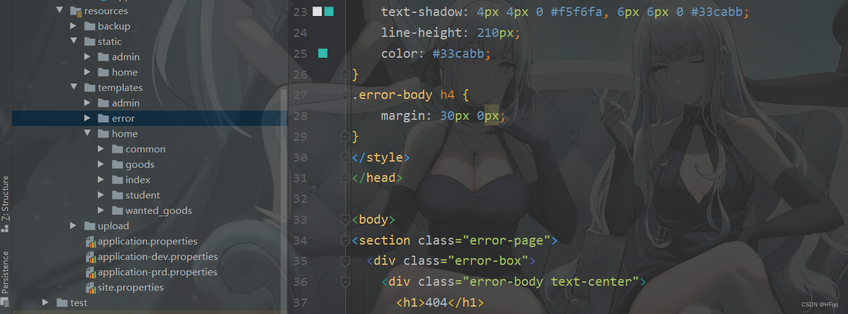Expand the backup folder
This screenshot has height=314, width=848.
point(73,26)
